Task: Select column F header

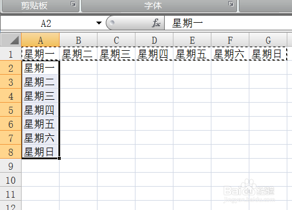Action: (230, 40)
